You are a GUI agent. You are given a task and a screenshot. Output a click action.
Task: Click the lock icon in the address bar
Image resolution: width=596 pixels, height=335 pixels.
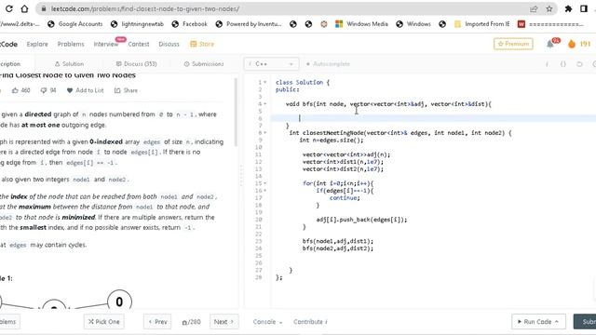click(44, 8)
